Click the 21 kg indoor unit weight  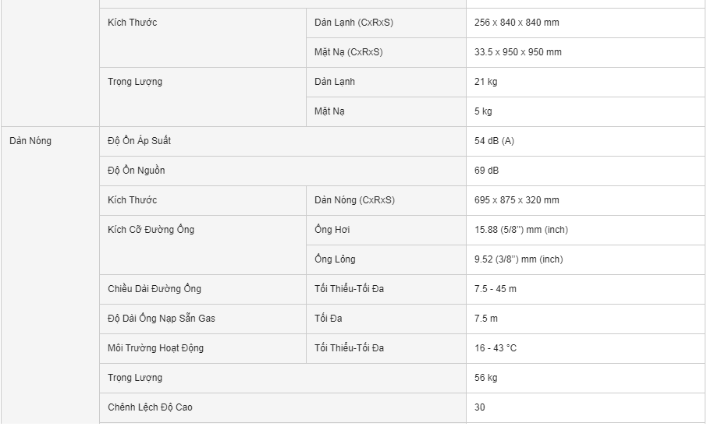point(485,82)
